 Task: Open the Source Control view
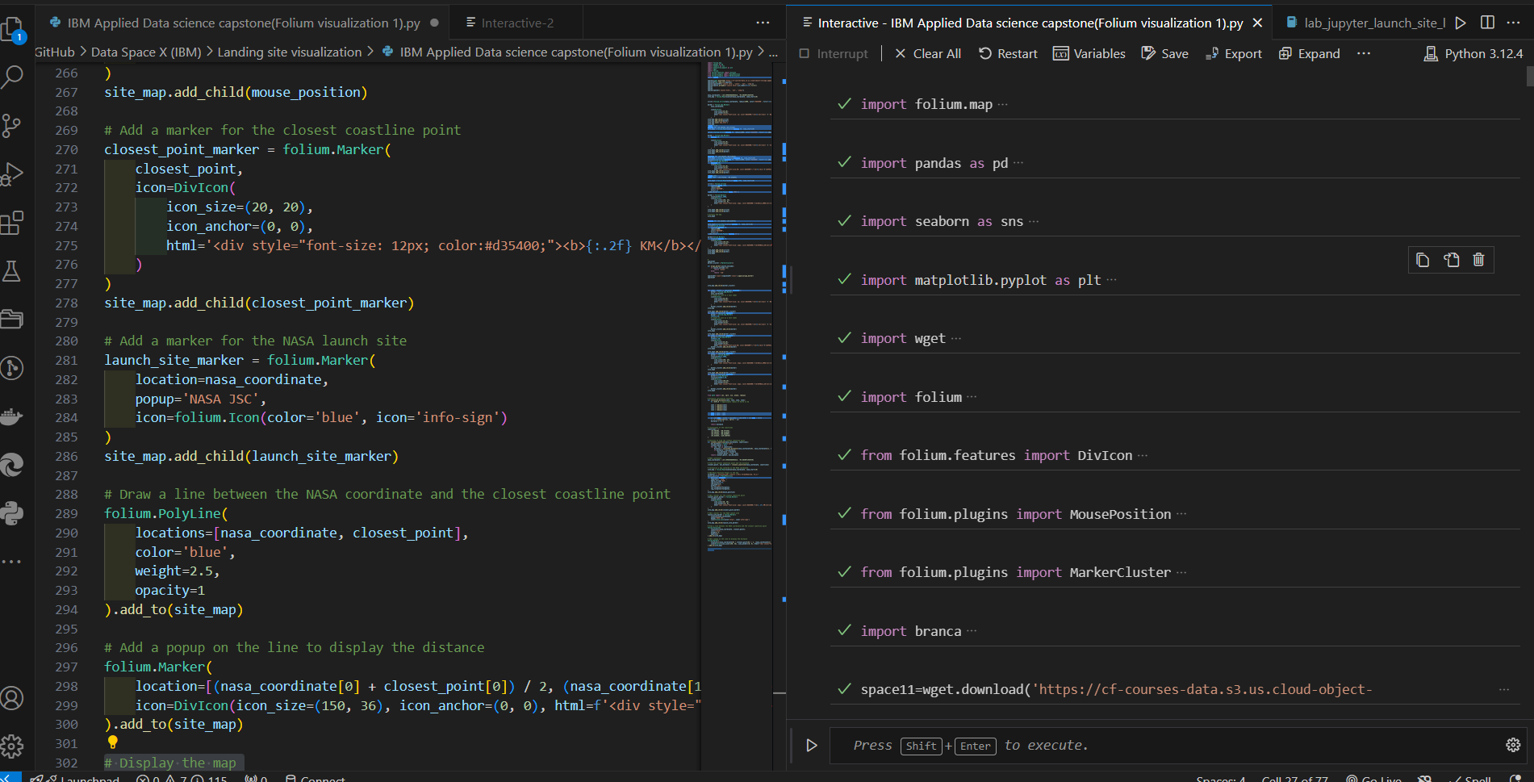[13, 126]
